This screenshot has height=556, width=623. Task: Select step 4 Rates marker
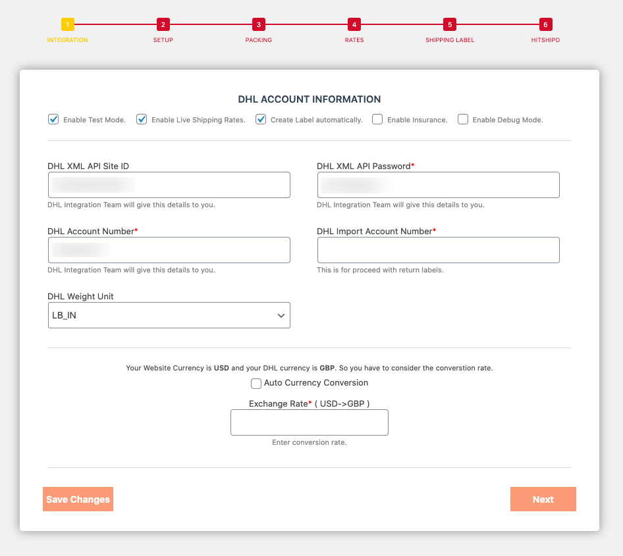354,25
